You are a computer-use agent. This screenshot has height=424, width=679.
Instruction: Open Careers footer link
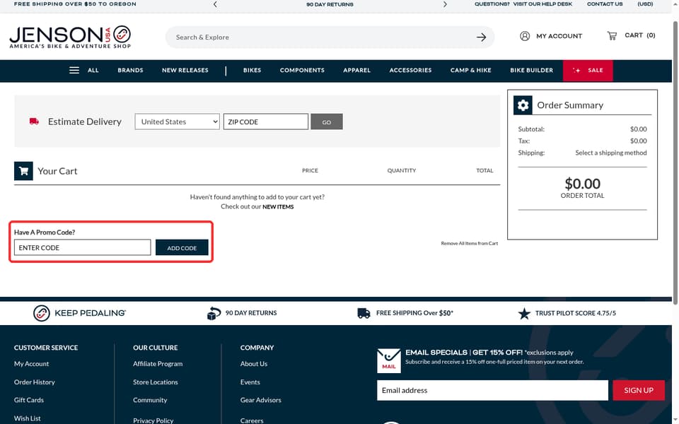click(x=252, y=420)
